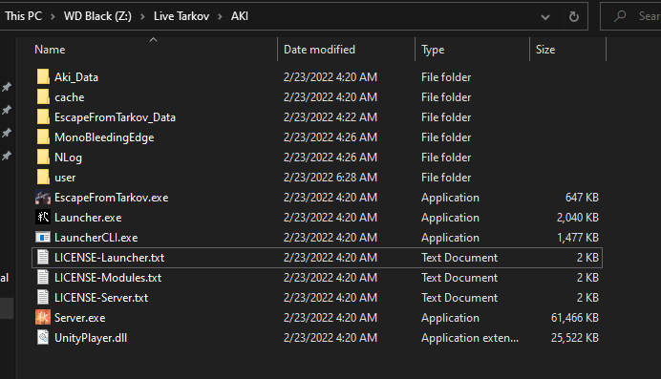Click the LauncherCLI.exe application icon
The width and height of the screenshot is (661, 379).
pos(43,238)
